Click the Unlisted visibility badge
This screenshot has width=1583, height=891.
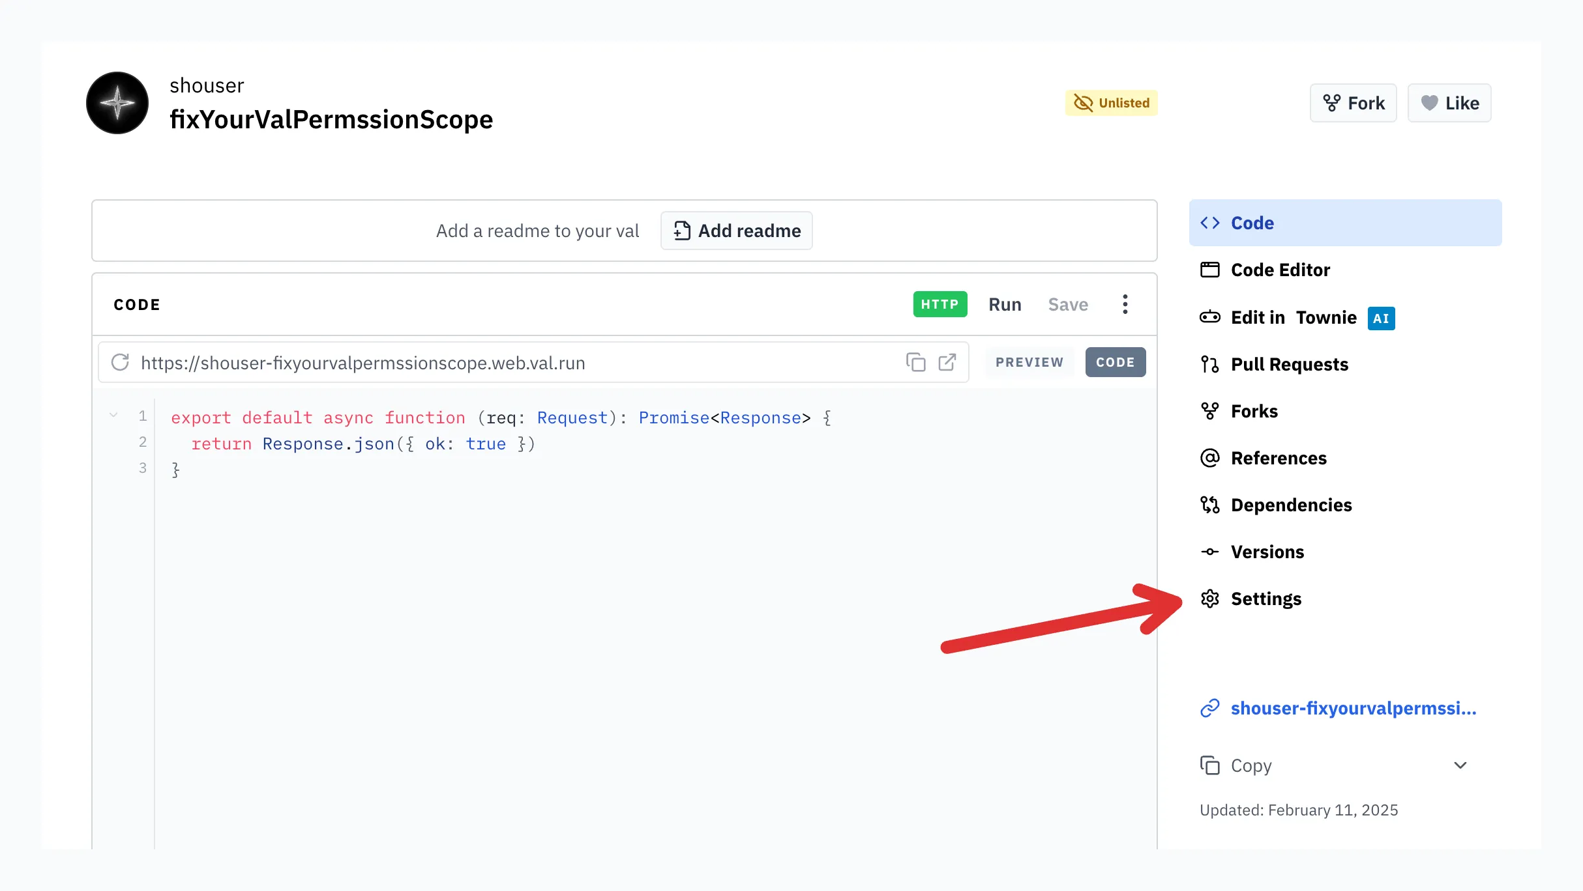click(x=1111, y=103)
